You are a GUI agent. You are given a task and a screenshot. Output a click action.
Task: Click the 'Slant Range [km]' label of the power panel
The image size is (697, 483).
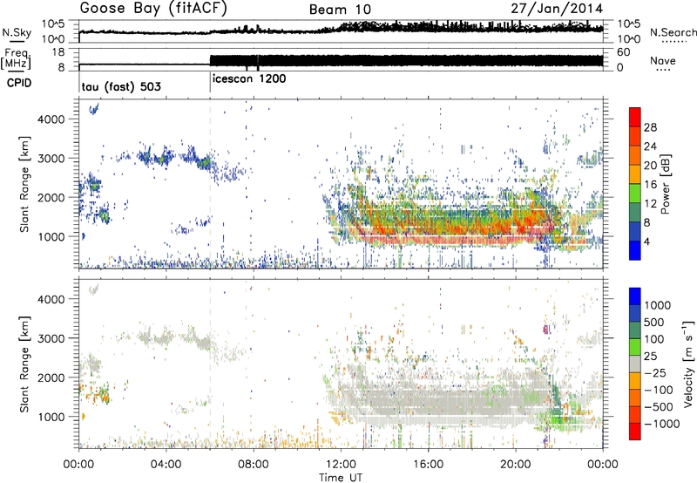(24, 184)
